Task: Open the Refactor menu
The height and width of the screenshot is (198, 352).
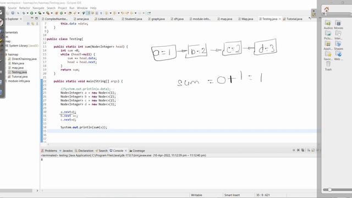Action: pyautogui.click(x=24, y=8)
